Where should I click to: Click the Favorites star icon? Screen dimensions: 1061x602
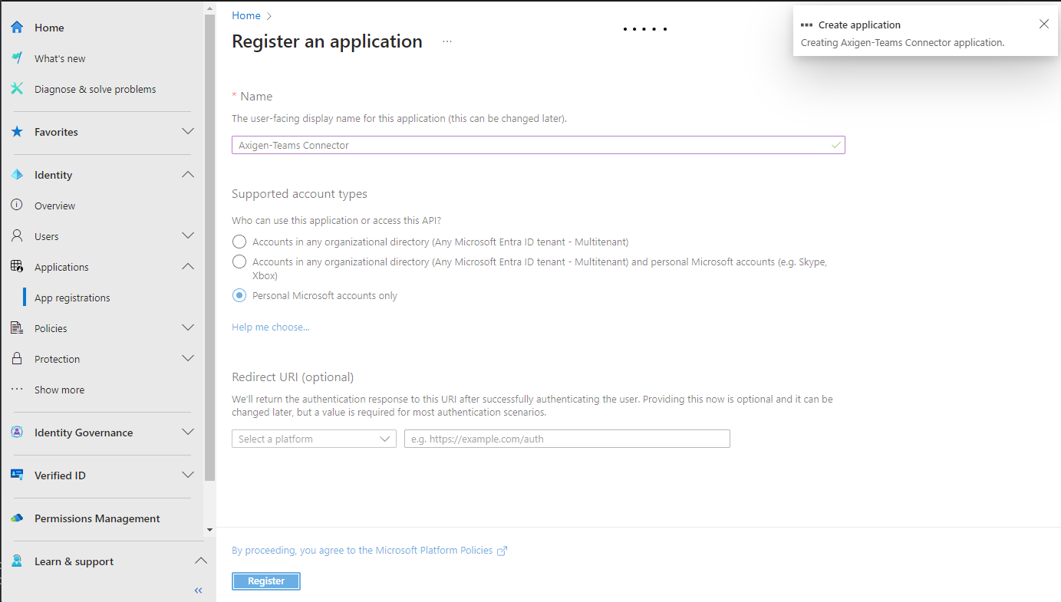[17, 132]
